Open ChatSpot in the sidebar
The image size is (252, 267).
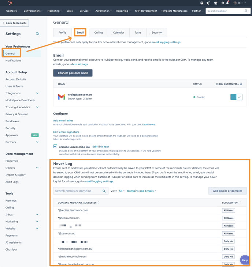(x=11, y=249)
